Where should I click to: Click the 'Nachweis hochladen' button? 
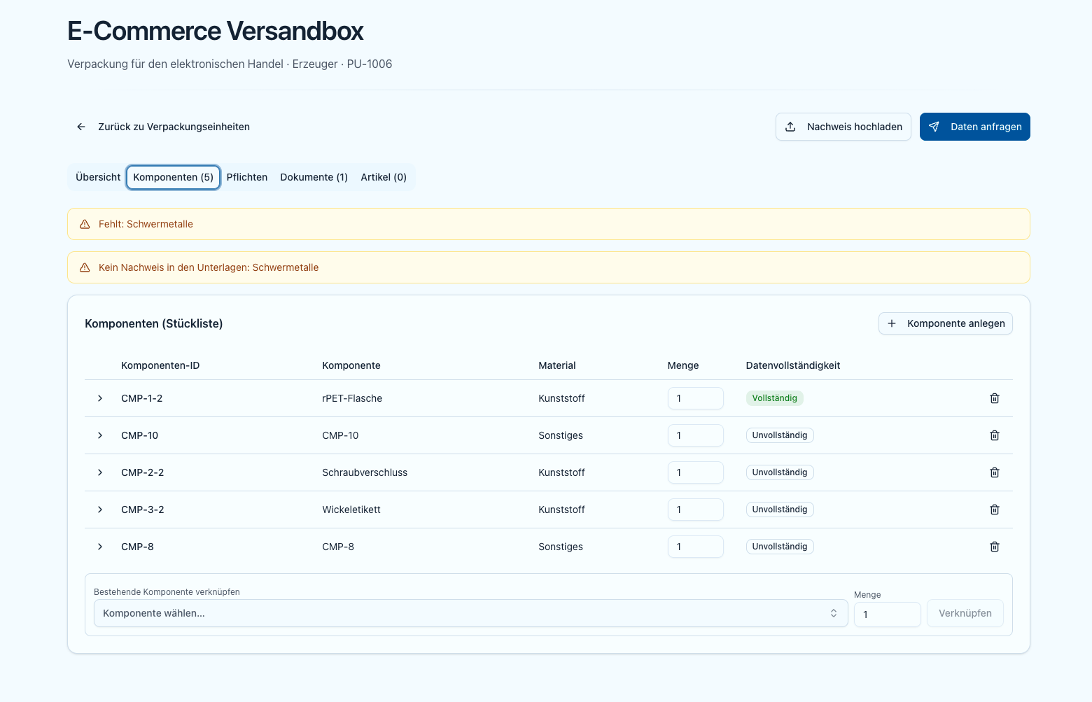click(843, 127)
